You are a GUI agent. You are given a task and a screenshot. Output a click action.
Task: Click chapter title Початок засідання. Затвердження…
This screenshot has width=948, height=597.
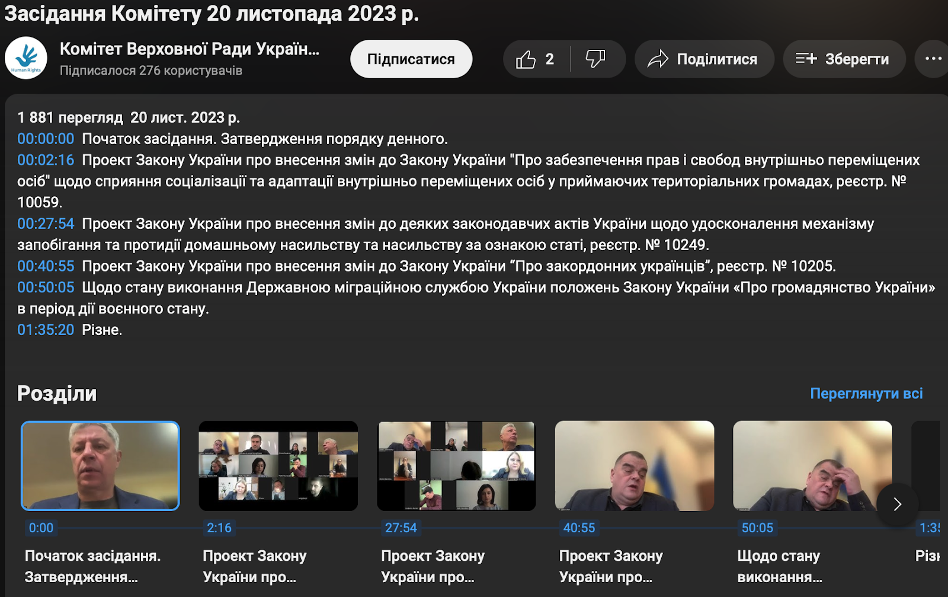pos(93,566)
